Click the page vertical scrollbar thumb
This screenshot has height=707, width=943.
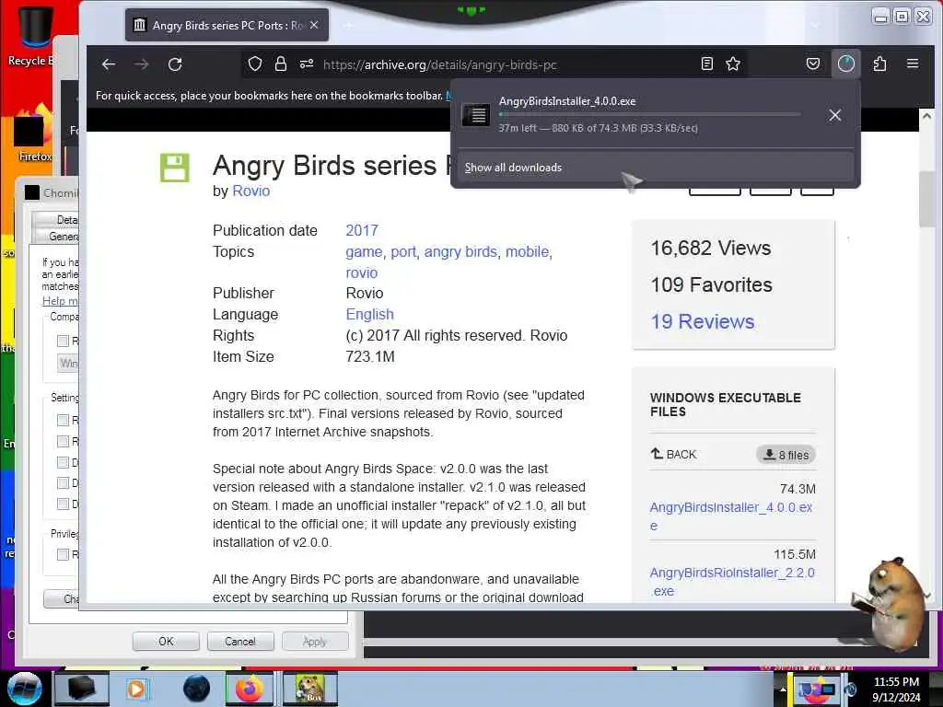point(926,200)
